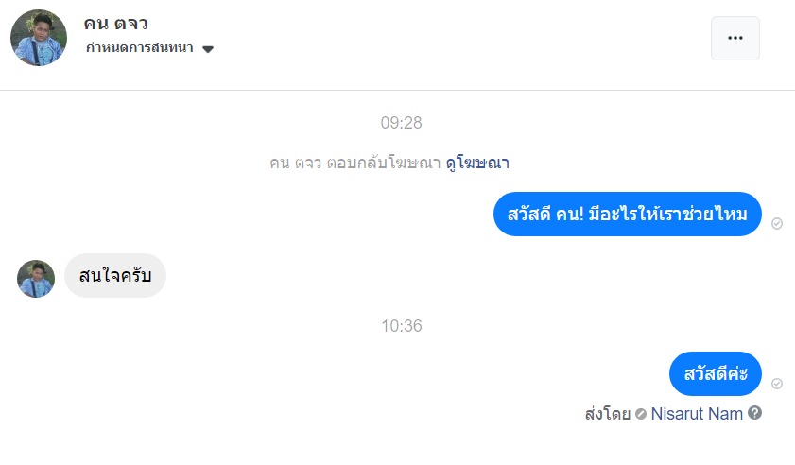This screenshot has height=465, width=795.
Task: Click the 10:36 timestamp
Action: coord(401,326)
